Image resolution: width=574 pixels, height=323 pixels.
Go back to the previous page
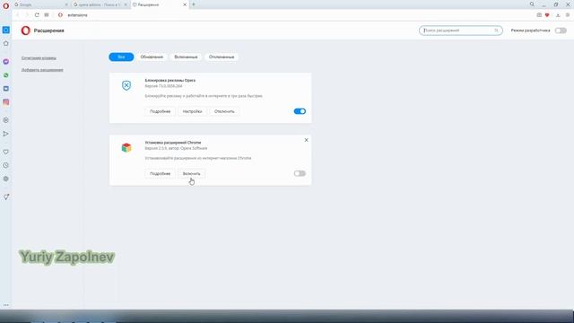pos(18,15)
